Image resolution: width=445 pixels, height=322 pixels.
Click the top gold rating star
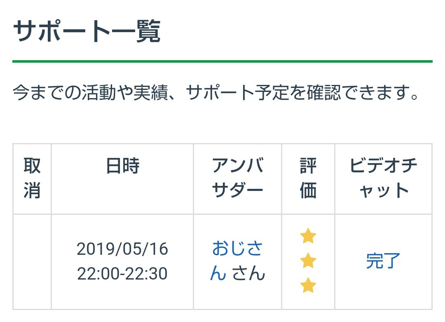[x=308, y=237]
